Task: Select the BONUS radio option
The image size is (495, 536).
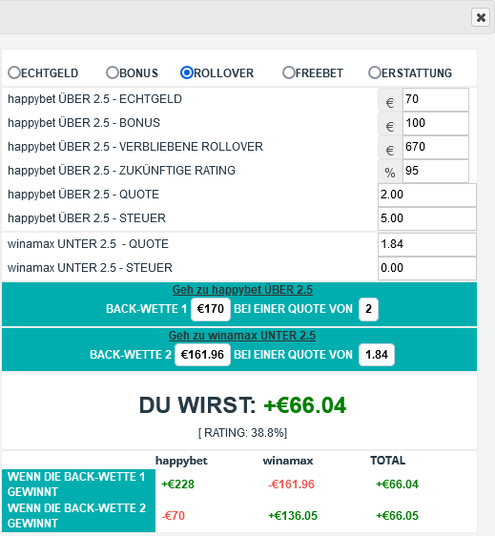Action: (113, 72)
